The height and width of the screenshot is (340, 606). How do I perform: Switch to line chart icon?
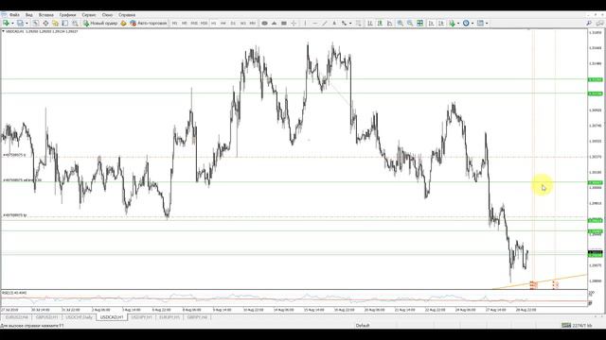pyautogui.click(x=389, y=23)
